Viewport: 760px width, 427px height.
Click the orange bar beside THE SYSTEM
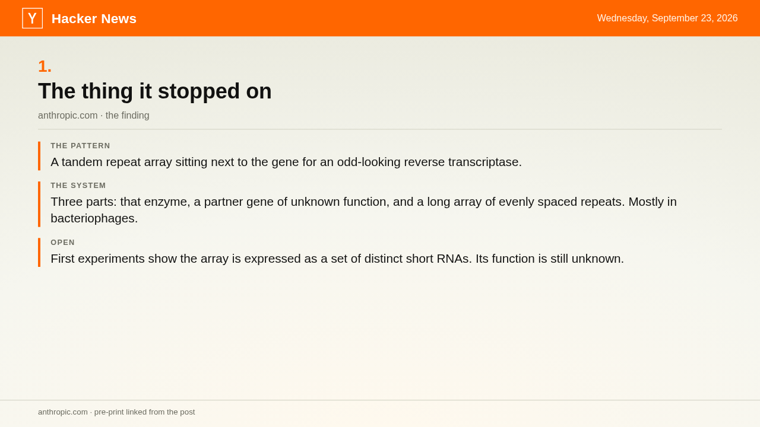point(39,204)
